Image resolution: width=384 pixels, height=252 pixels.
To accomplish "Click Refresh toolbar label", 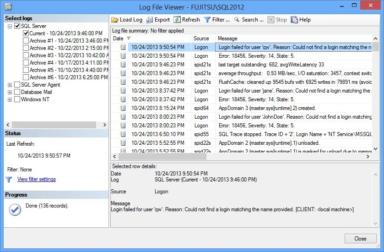I will point(191,20).
